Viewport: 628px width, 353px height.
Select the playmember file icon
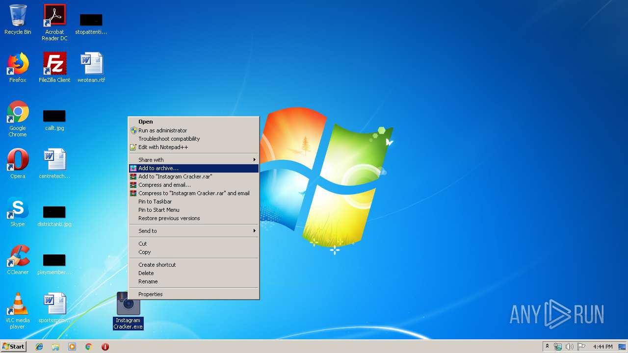[x=54, y=265]
